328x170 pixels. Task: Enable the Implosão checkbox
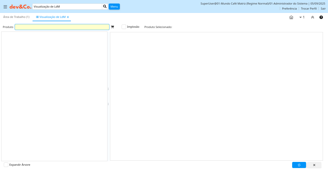click(124, 27)
